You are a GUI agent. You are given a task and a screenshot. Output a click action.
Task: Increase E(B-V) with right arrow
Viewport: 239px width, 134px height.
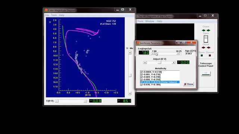coord(85,101)
